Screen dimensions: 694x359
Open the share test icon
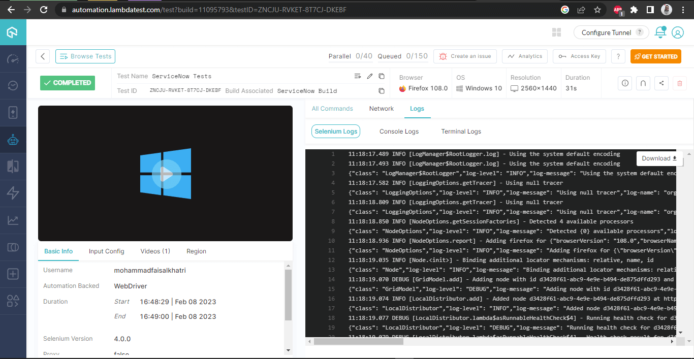pos(661,83)
